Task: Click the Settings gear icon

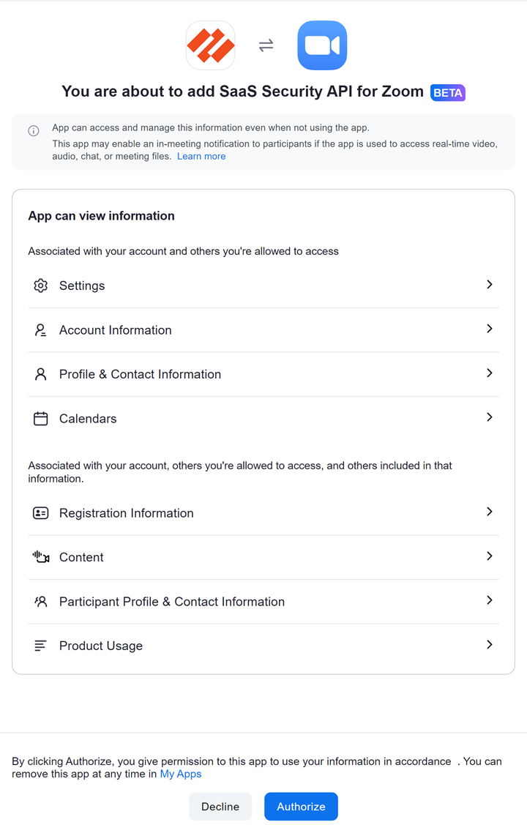Action: click(41, 285)
